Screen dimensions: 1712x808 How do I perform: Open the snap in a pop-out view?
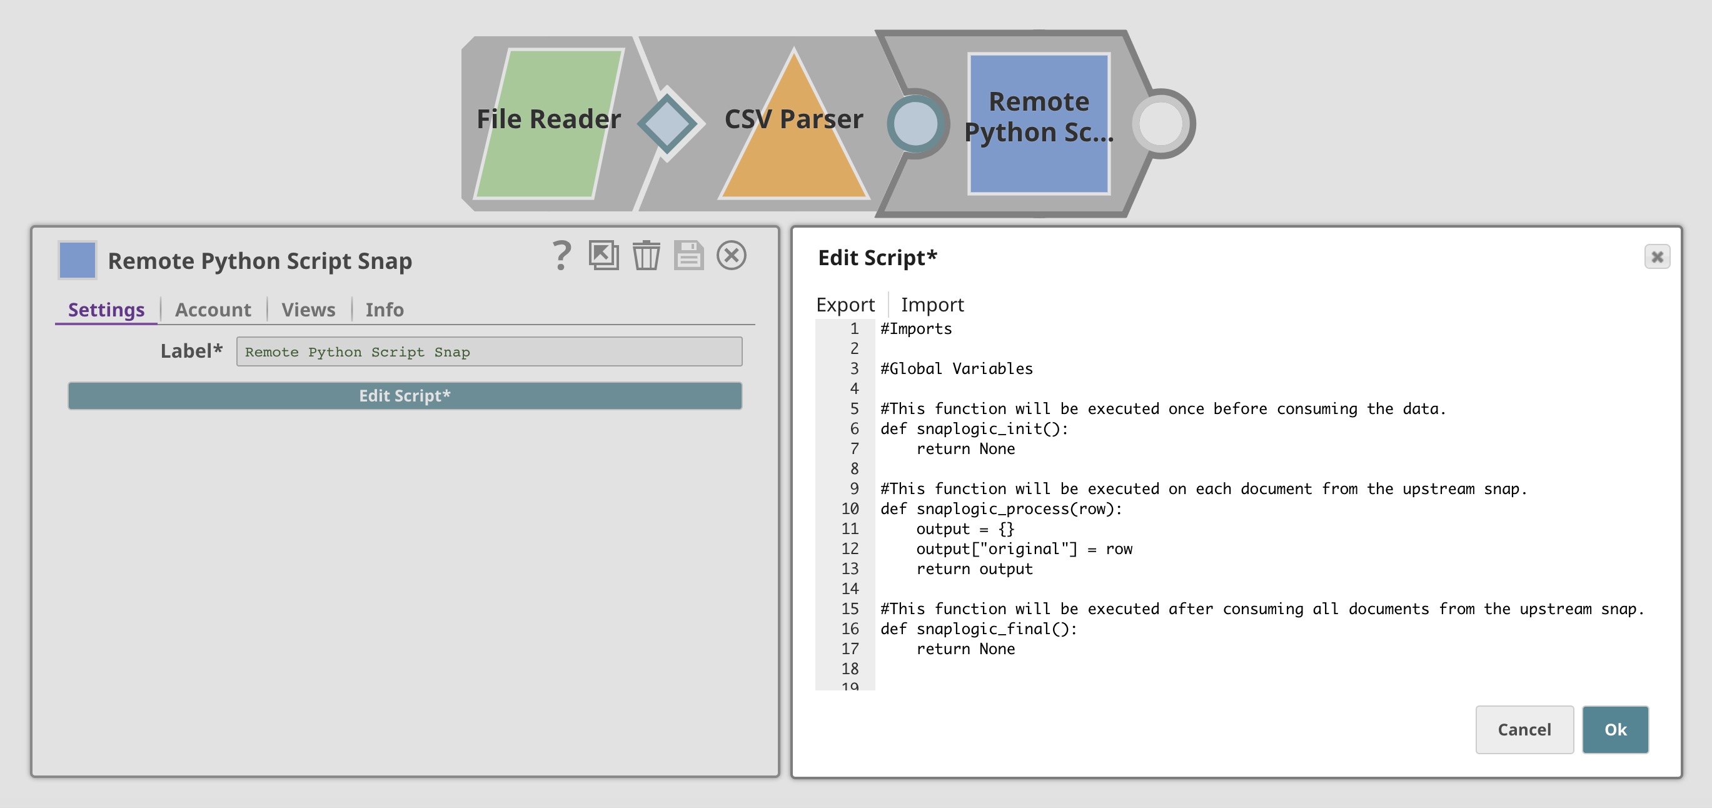click(x=603, y=256)
